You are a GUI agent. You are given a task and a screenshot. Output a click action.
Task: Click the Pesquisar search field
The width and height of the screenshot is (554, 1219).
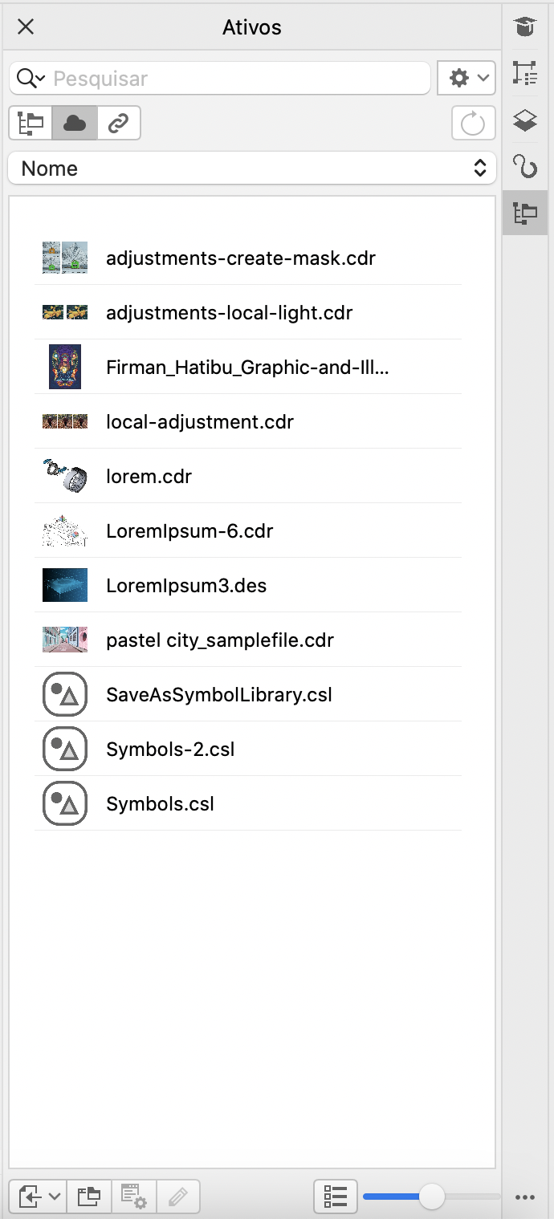[x=237, y=79]
